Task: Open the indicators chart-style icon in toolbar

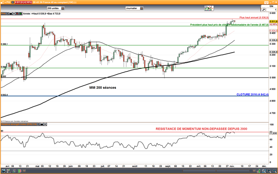Action: tap(208, 8)
